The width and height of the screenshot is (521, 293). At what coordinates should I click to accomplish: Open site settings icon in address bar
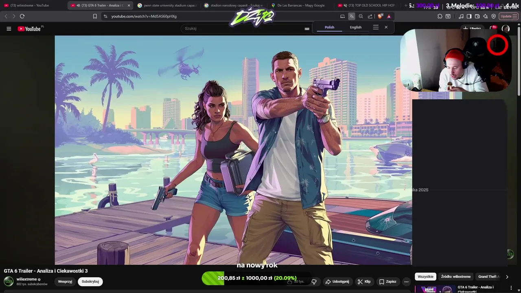[105, 16]
